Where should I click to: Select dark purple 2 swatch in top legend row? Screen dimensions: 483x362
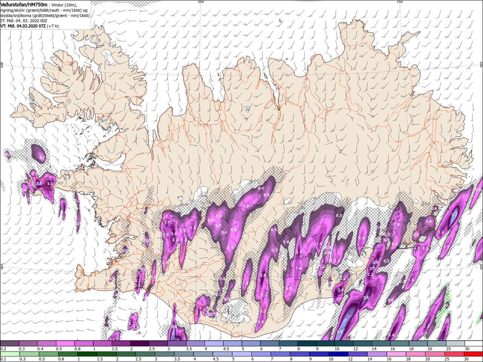pyautogui.click(x=139, y=344)
